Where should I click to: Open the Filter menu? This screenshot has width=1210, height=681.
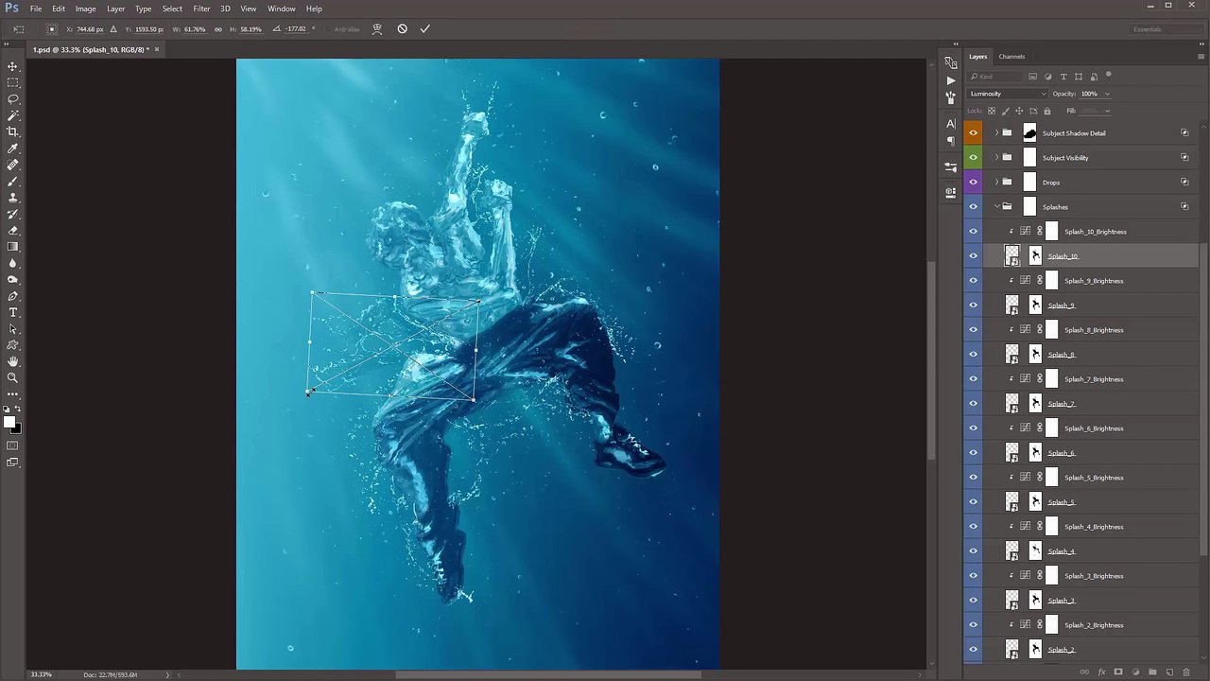[x=201, y=9]
